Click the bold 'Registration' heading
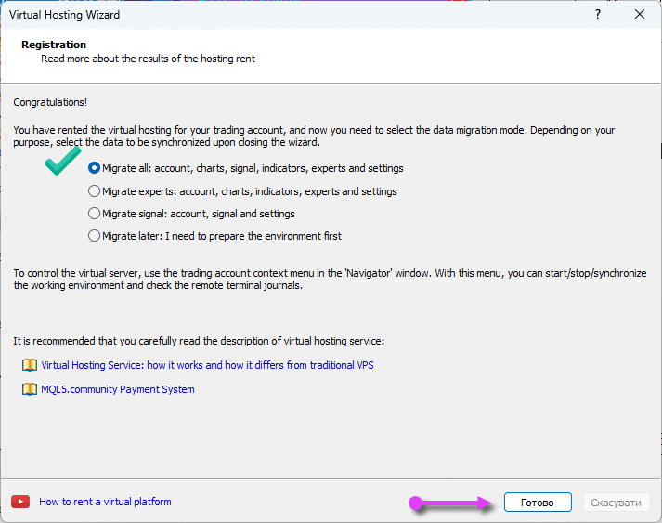The image size is (662, 523). click(x=54, y=45)
